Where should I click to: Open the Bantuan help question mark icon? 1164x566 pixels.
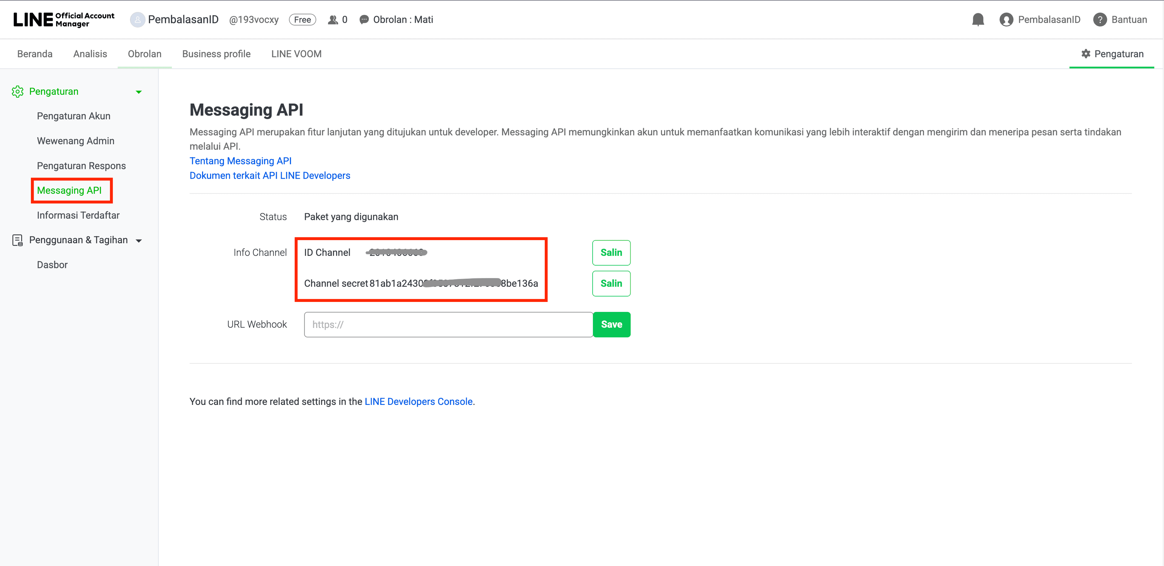click(1100, 20)
